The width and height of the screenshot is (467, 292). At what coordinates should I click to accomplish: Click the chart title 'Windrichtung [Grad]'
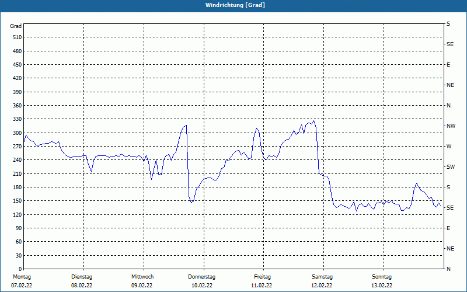[x=235, y=5]
